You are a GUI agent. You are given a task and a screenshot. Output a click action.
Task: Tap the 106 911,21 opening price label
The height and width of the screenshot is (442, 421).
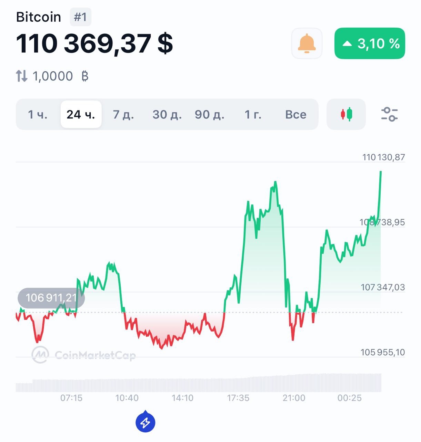[x=51, y=298]
